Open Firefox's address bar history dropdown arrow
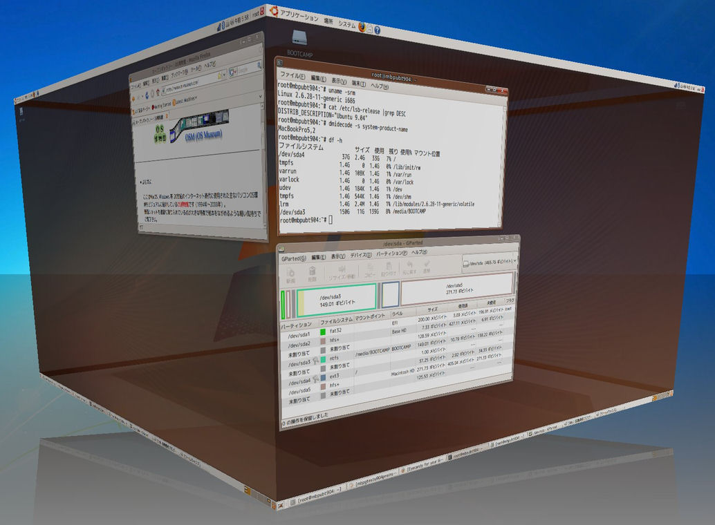715x525 pixels. (224, 75)
